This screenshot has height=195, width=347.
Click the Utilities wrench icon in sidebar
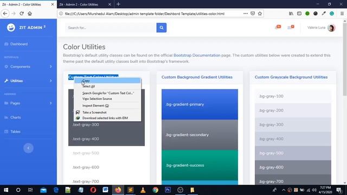pos(6,81)
